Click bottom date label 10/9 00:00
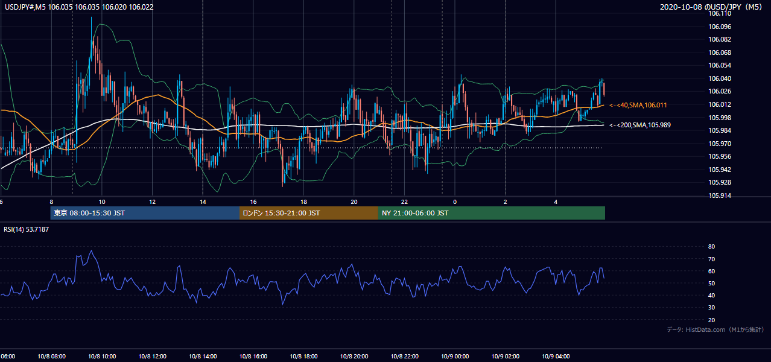Screen dimensions: 771x362 coord(455,357)
